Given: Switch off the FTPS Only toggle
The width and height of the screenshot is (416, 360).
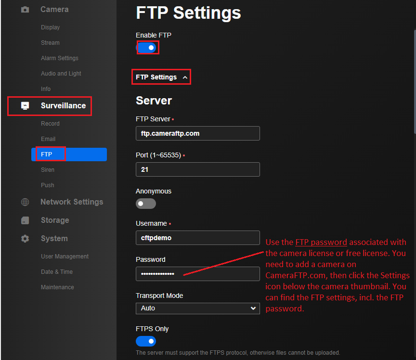Looking at the screenshot, I should pyautogui.click(x=146, y=341).
